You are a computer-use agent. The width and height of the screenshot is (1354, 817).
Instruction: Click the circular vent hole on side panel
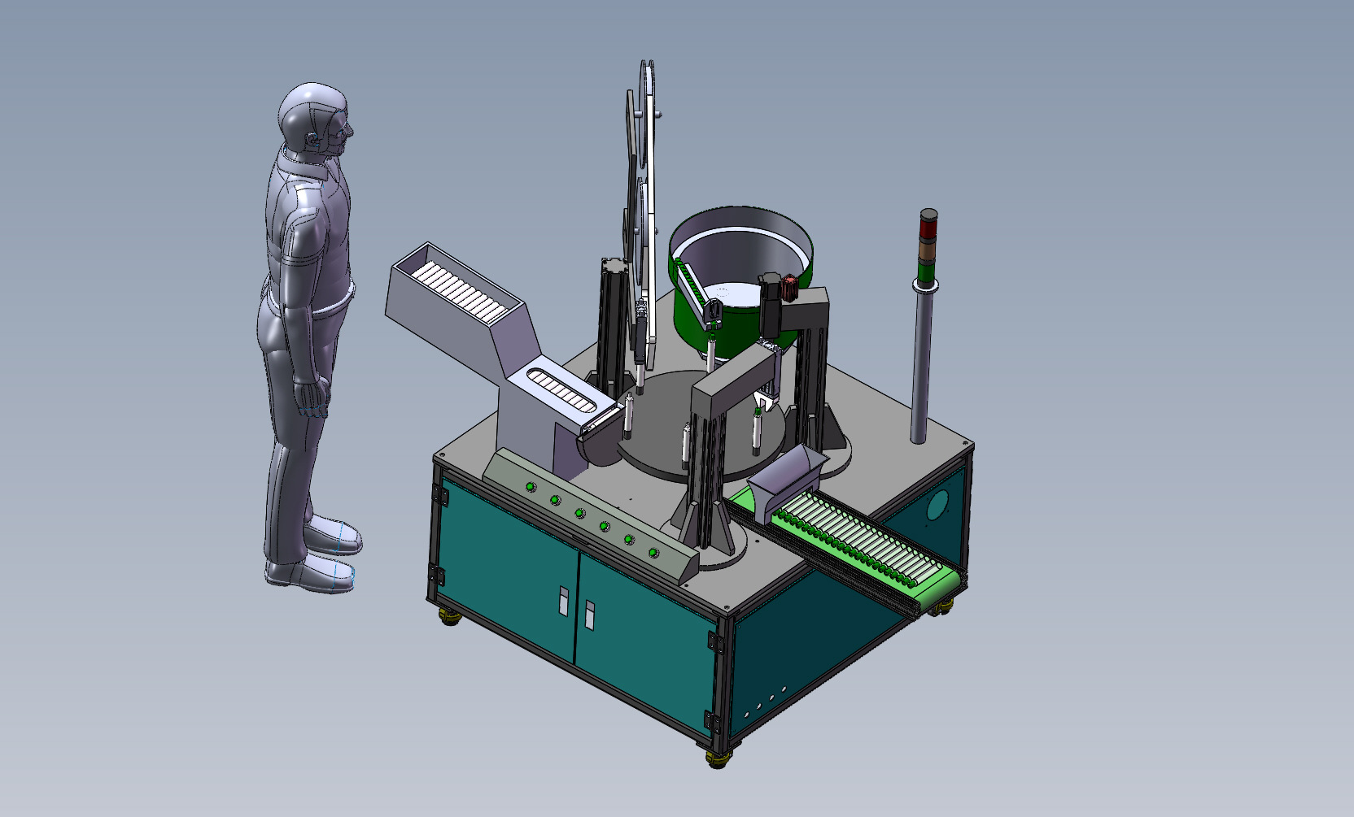pos(938,504)
